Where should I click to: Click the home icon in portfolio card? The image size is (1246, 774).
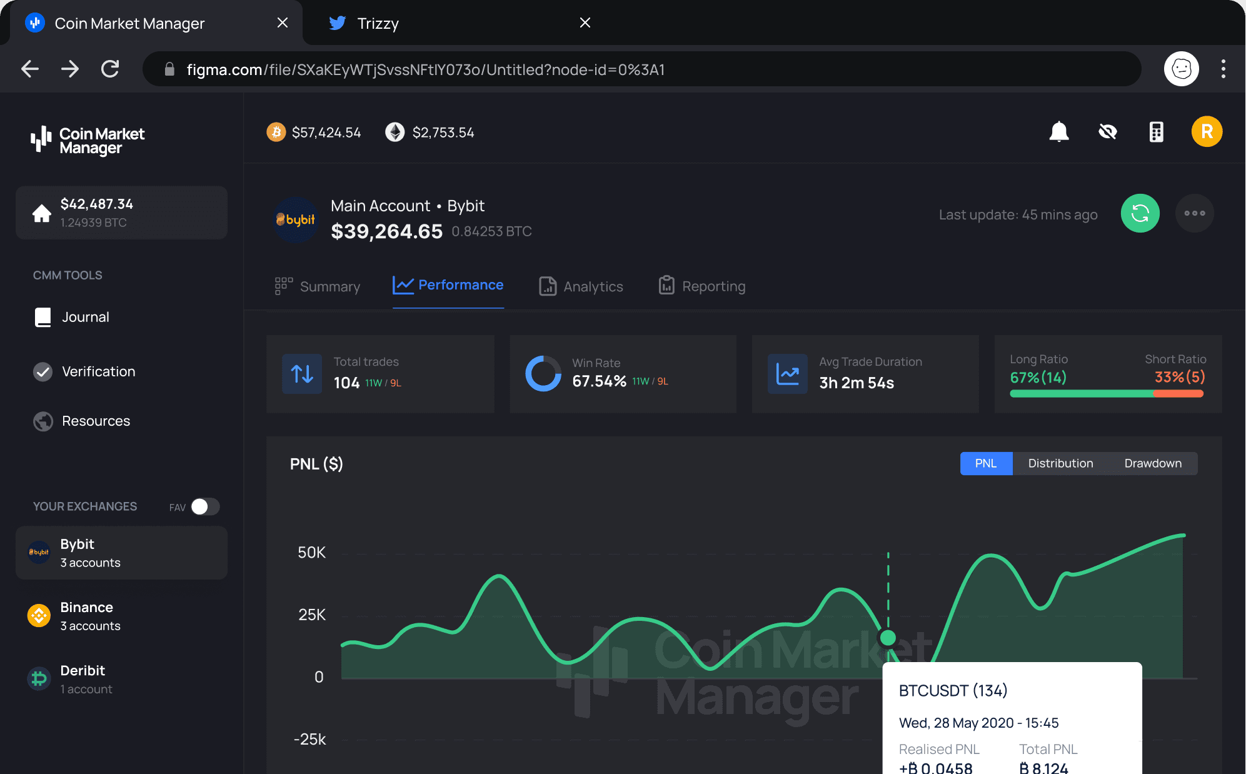(x=42, y=213)
